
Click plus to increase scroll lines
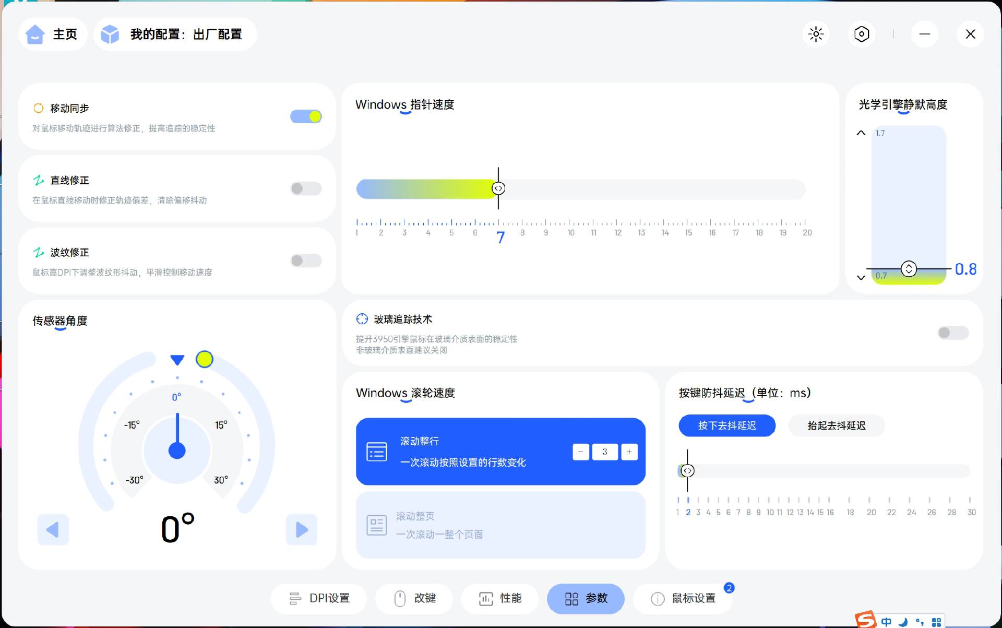tap(629, 452)
